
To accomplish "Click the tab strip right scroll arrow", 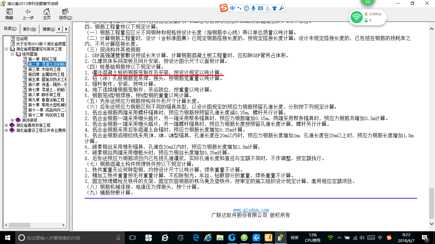I will point(66,29).
